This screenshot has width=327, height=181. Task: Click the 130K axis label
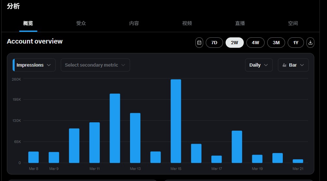(x=17, y=121)
